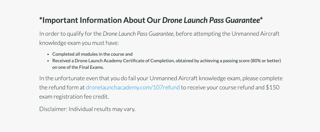The image size is (320, 132).
Task: Click bullet dot before 'Received a Drone Launch'
Action: tap(48, 61)
